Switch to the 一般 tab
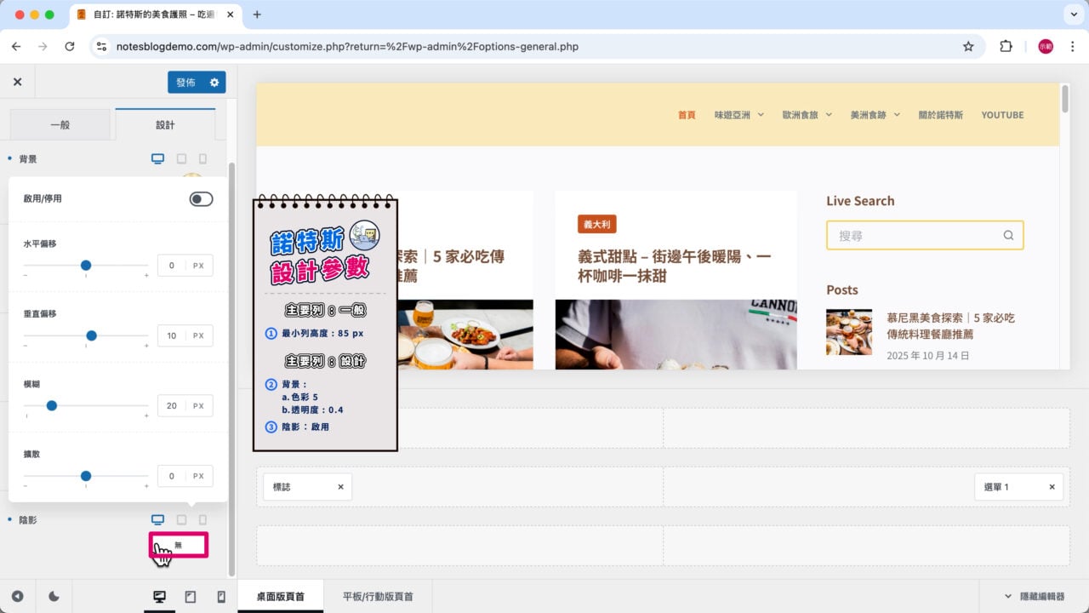 60,123
